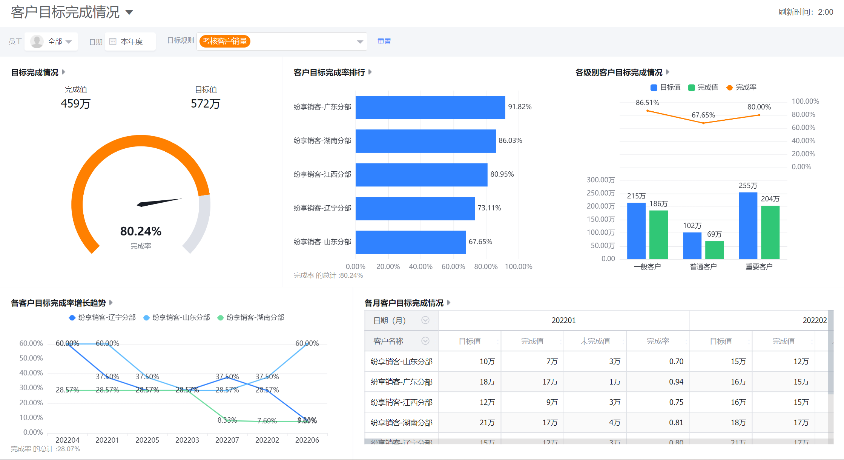Click the 0.94 completion rate cell

tap(658, 382)
